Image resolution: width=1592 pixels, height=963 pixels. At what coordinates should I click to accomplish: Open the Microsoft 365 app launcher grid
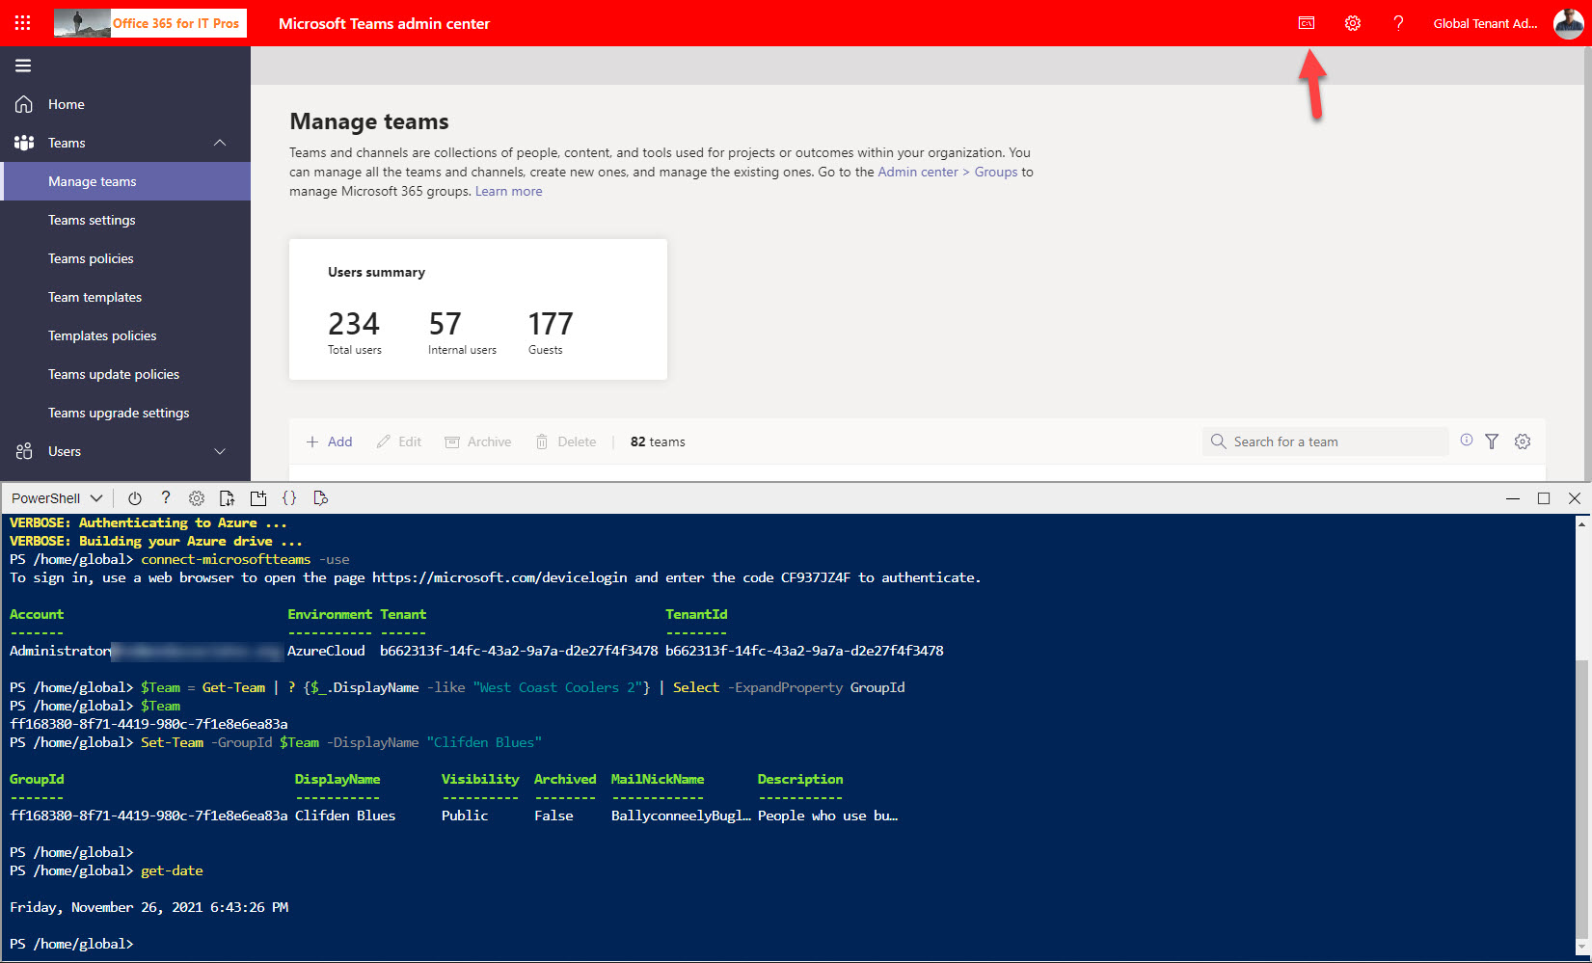[22, 22]
